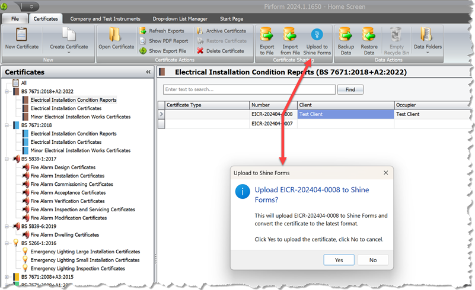Switch to Company and Test Instruments tab

(105, 19)
